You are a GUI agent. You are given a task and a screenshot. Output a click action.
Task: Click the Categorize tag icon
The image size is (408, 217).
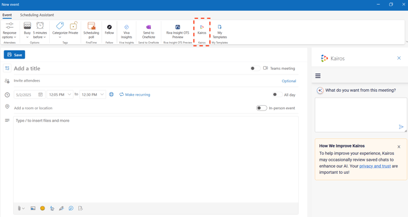(60, 25)
